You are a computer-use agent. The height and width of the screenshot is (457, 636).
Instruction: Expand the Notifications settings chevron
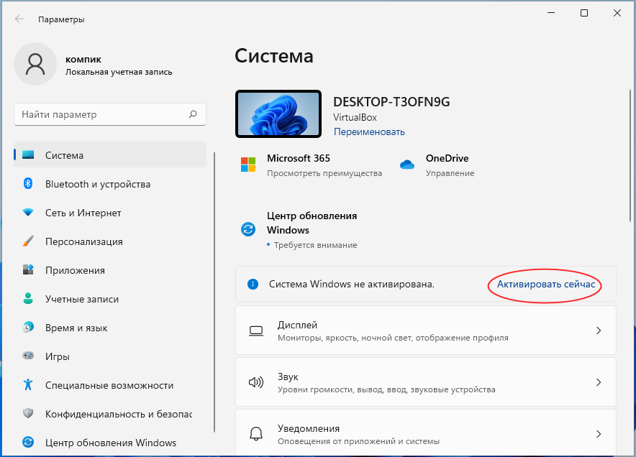[x=598, y=434]
